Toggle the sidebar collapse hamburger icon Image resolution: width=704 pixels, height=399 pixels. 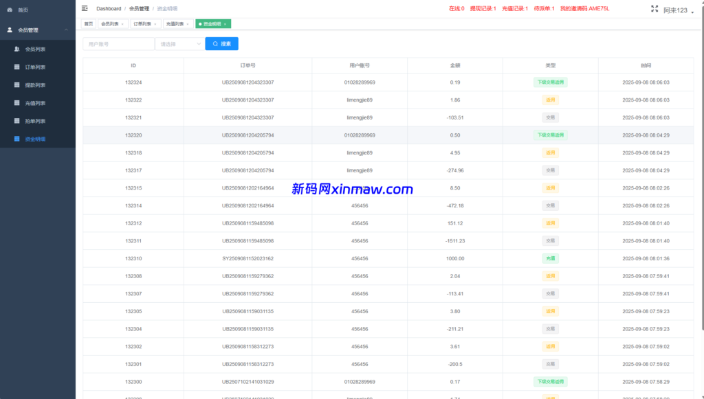click(85, 8)
